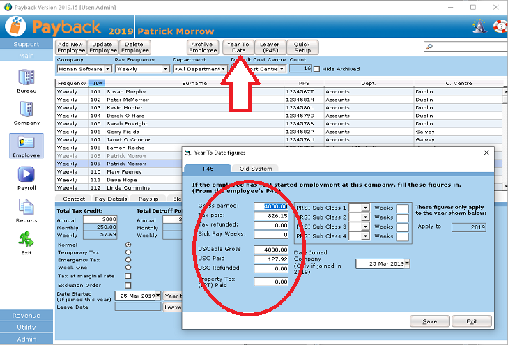Switch to the Old System tab
Image resolution: width=508 pixels, height=345 pixels.
click(257, 169)
